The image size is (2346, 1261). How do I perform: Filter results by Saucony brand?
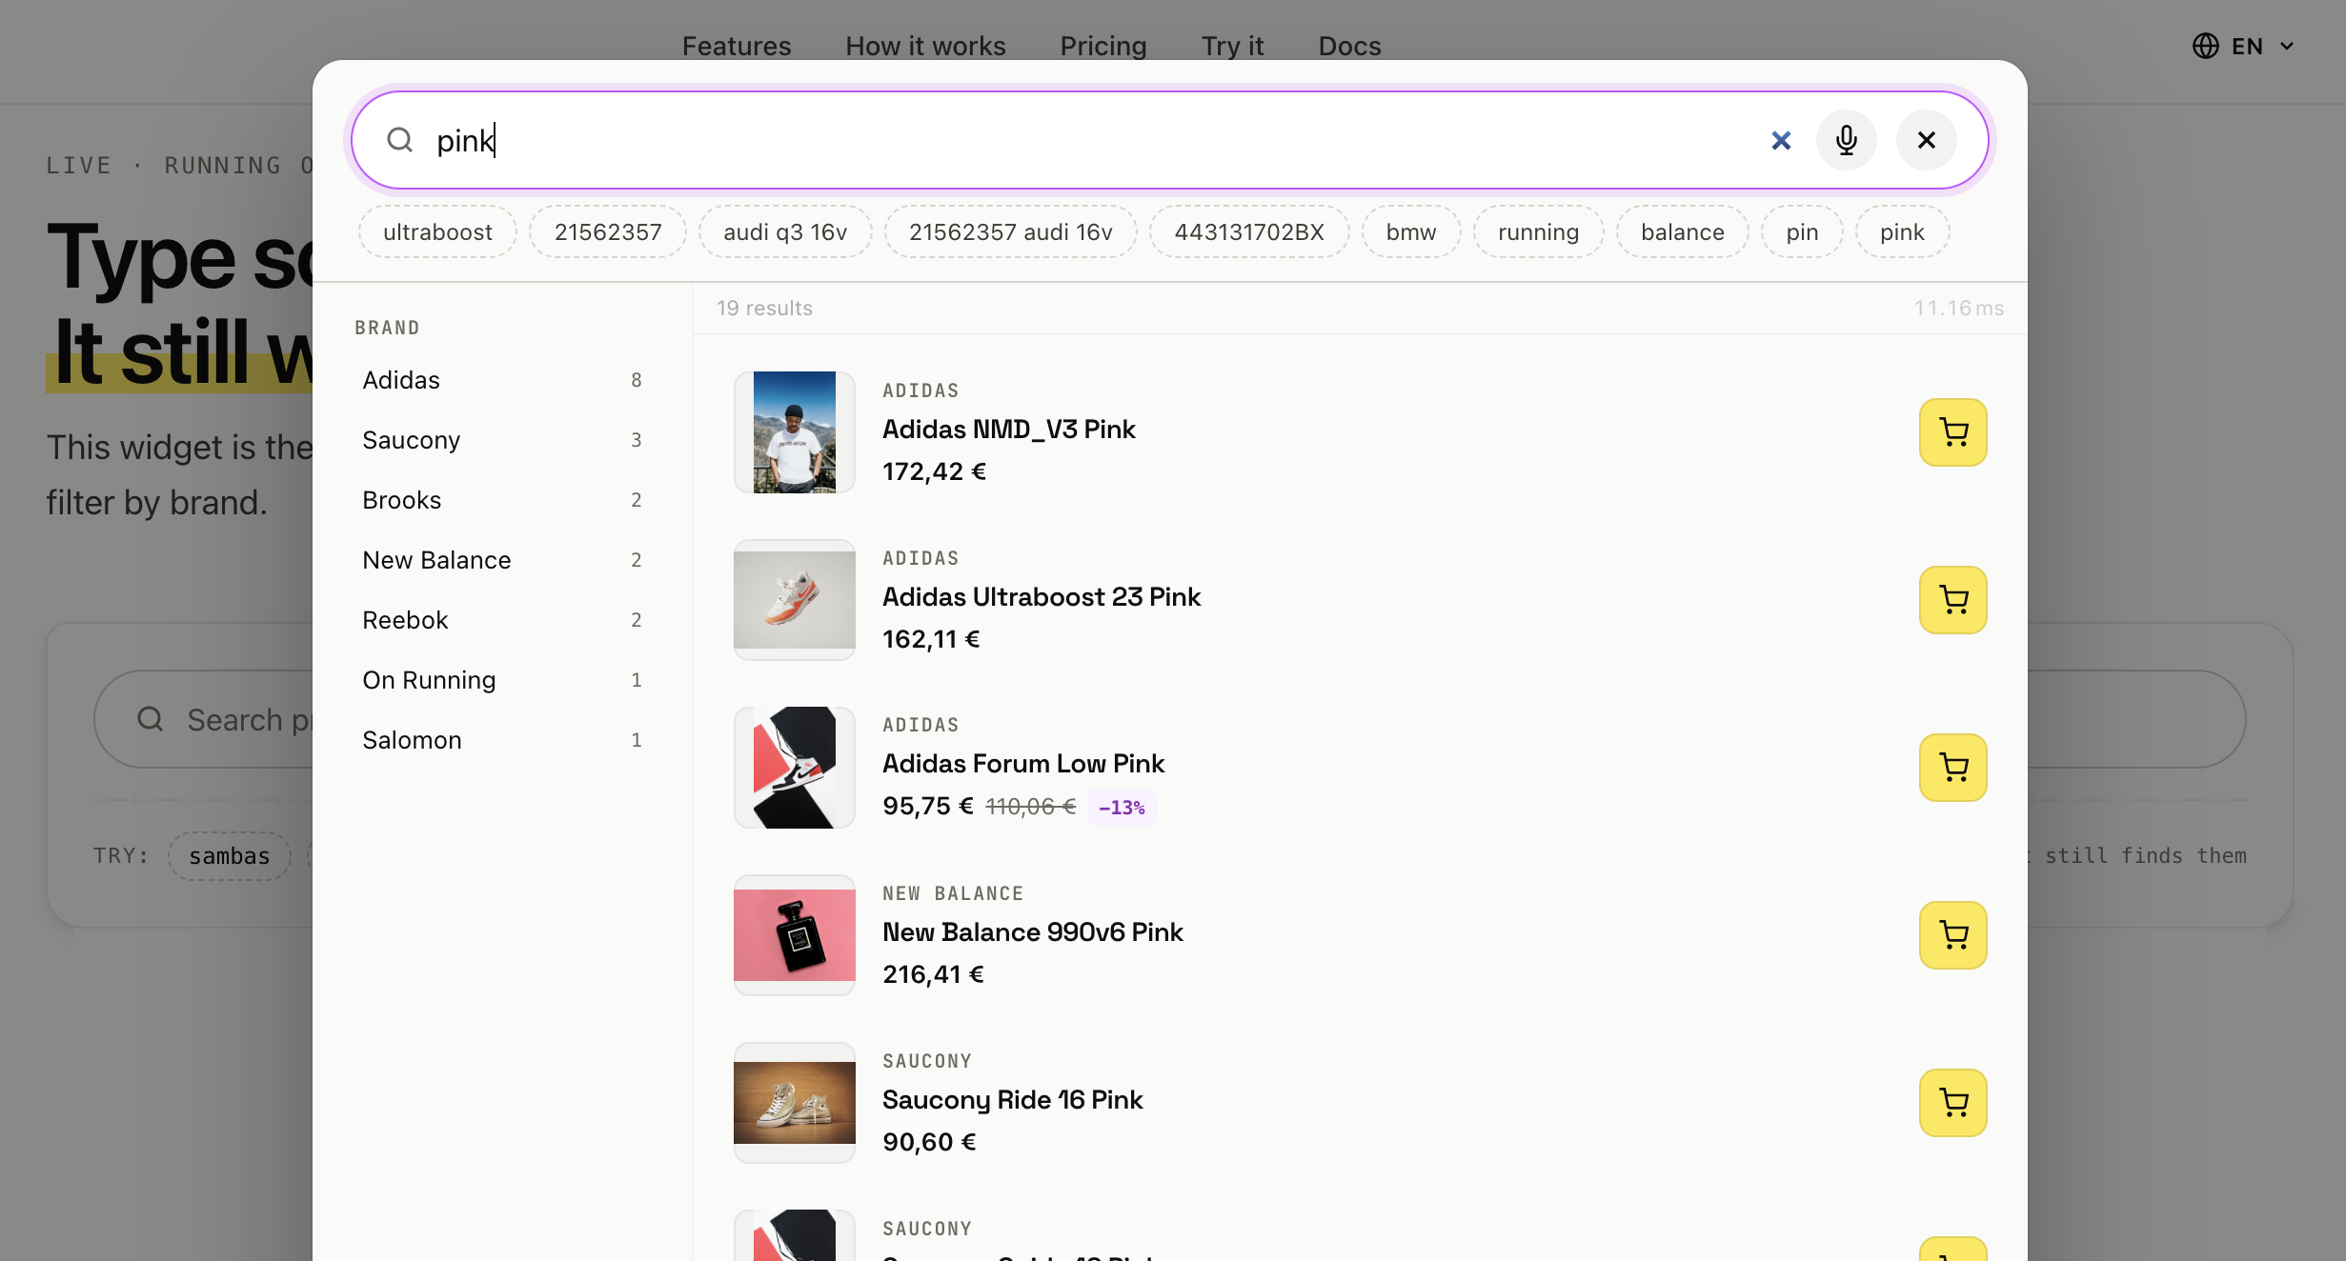(502, 440)
